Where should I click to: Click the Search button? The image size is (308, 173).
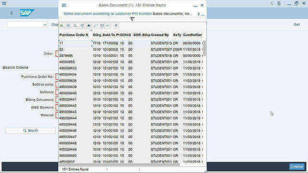[30, 130]
